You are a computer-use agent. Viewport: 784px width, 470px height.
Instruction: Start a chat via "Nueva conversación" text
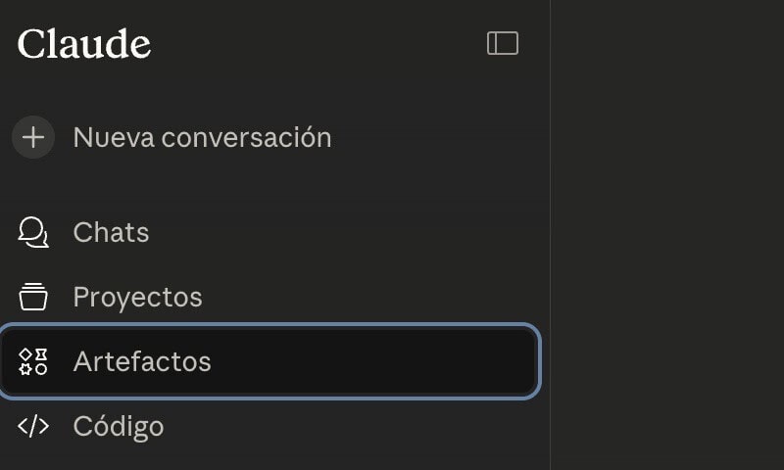[202, 137]
